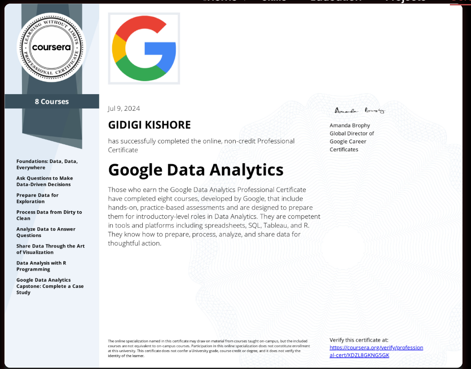Select 'Share Data Through the Art of Visualization'

click(x=50, y=249)
